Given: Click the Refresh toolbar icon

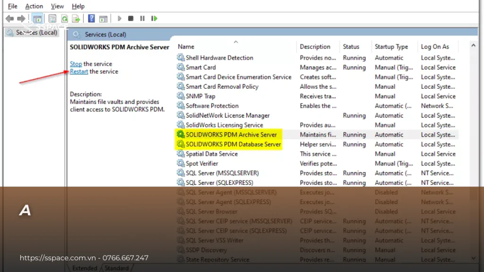Looking at the screenshot, I should (x=64, y=18).
